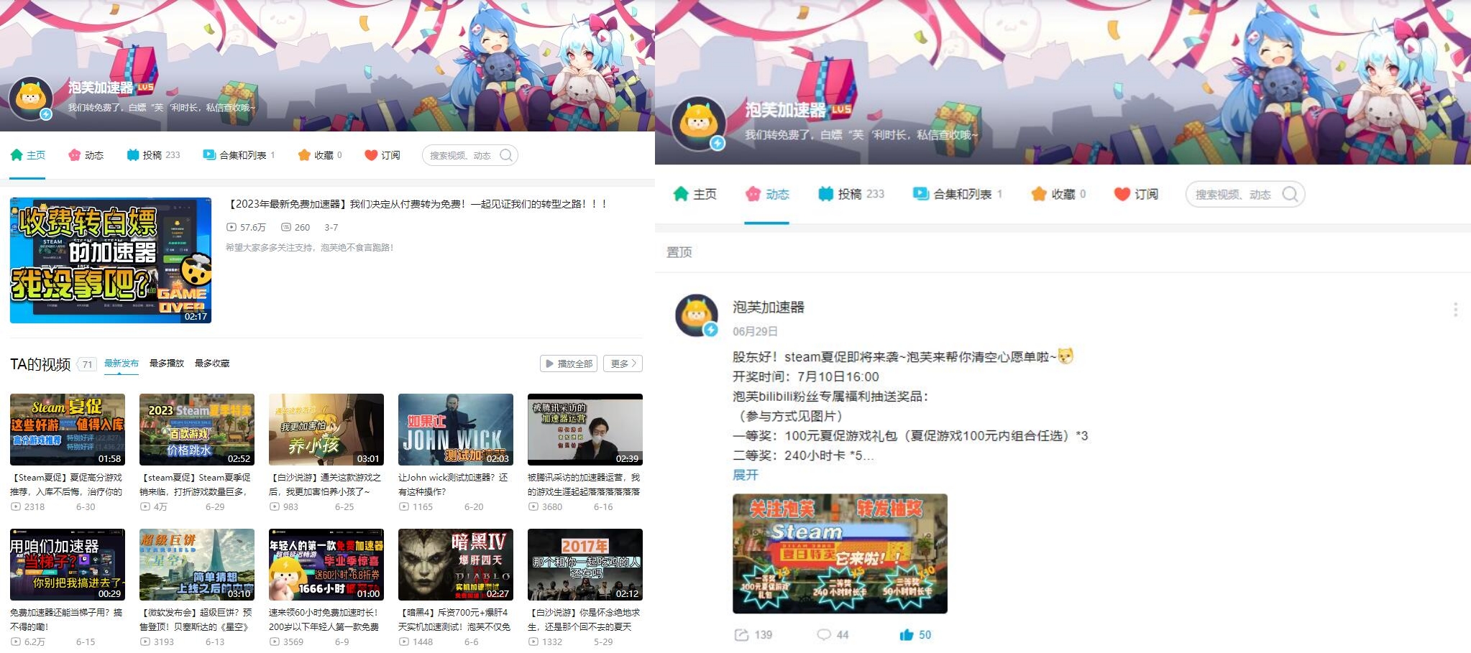Open 当梯子 video thumbnail 00:29
The height and width of the screenshot is (653, 1471).
click(68, 565)
